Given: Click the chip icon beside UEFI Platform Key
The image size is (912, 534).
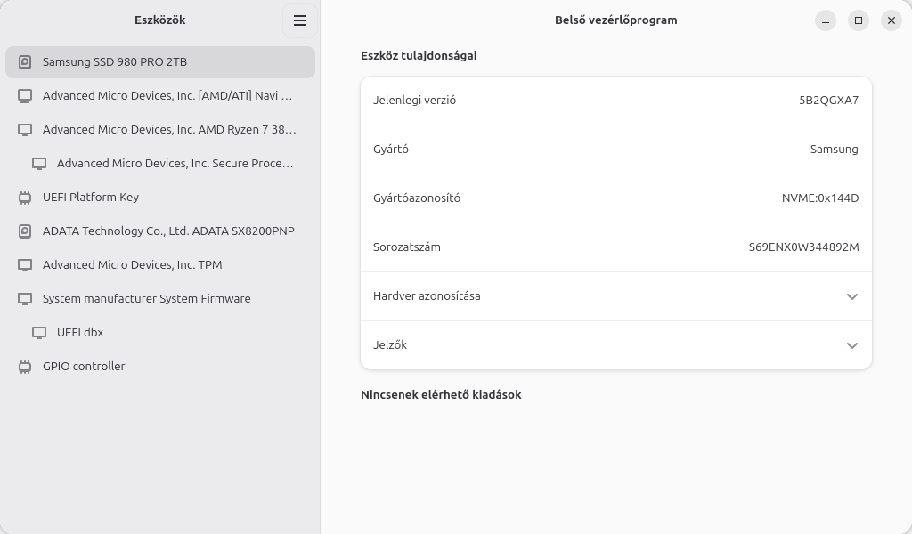Looking at the screenshot, I should [x=25, y=198].
